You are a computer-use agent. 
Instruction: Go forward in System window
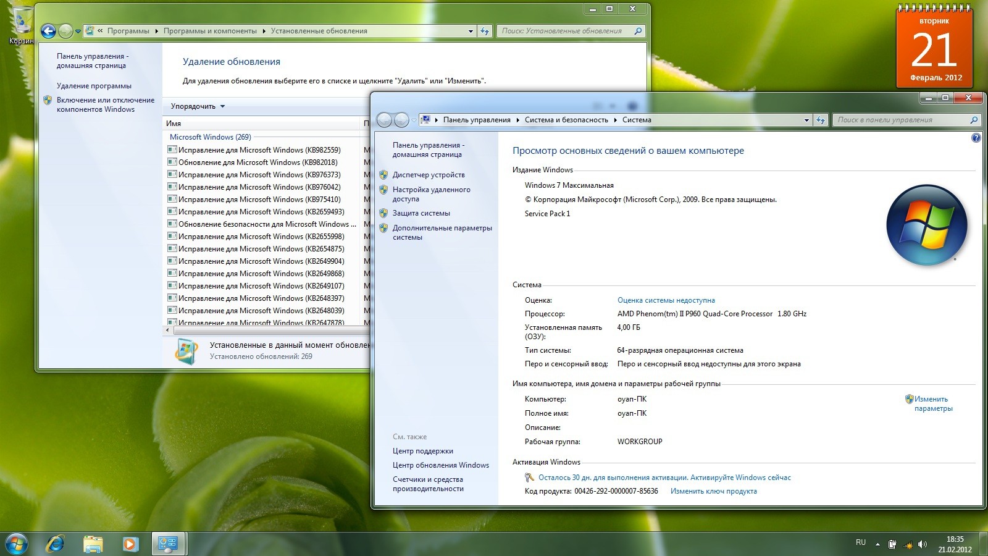(x=401, y=120)
